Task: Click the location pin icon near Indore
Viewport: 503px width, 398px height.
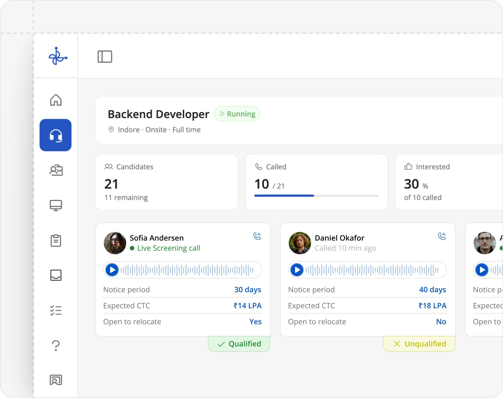Action: (111, 130)
